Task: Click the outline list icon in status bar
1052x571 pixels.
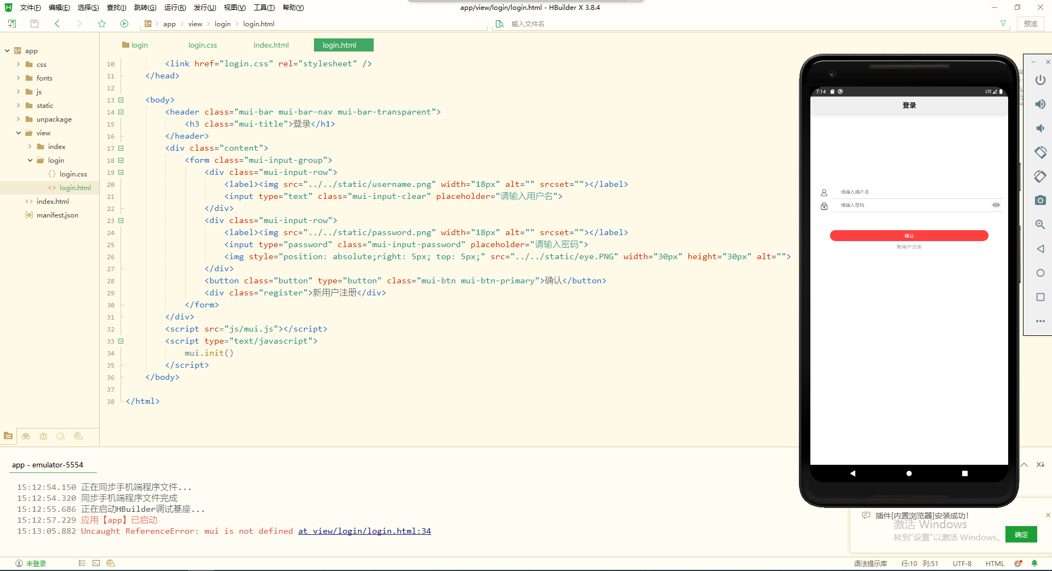Action: [x=82, y=563]
